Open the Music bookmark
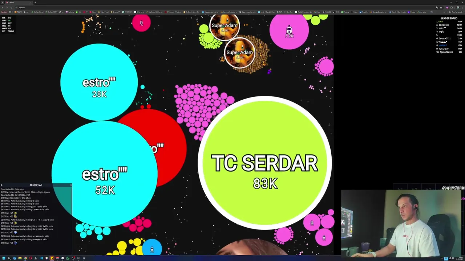Viewport: 465px width, 261px height. (93, 12)
